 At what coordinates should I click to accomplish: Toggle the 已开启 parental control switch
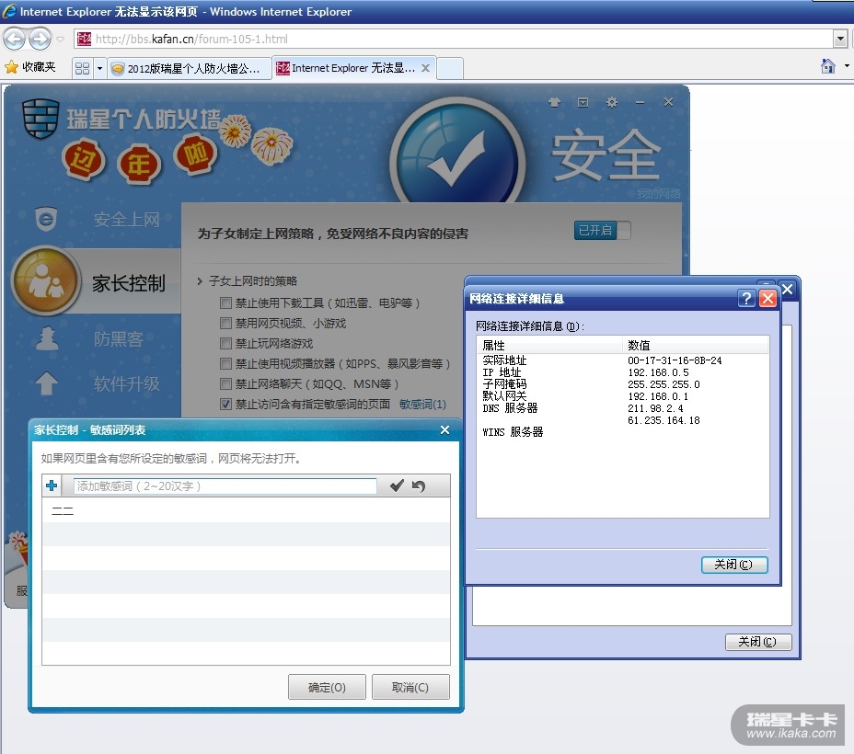602,230
